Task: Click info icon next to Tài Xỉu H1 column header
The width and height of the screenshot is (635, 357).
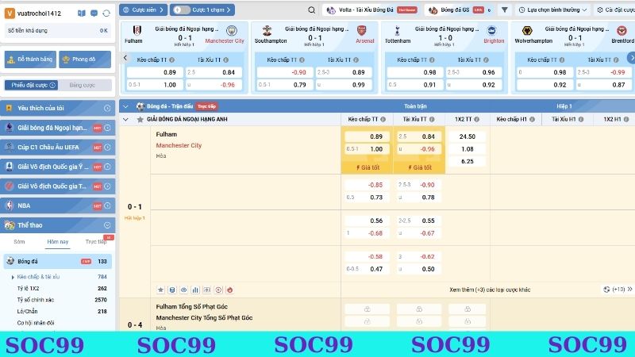Action: (x=581, y=120)
